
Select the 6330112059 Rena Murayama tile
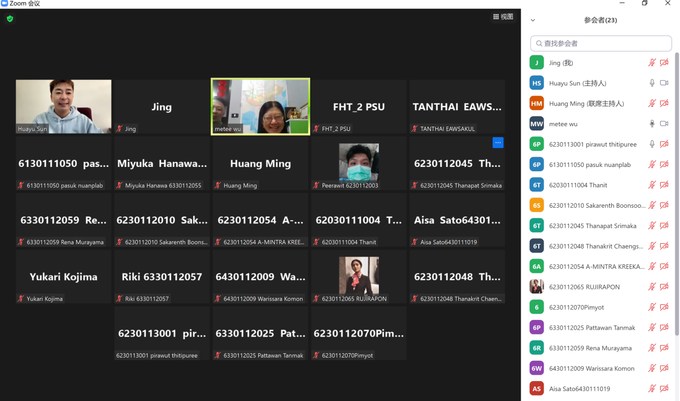pyautogui.click(x=64, y=220)
